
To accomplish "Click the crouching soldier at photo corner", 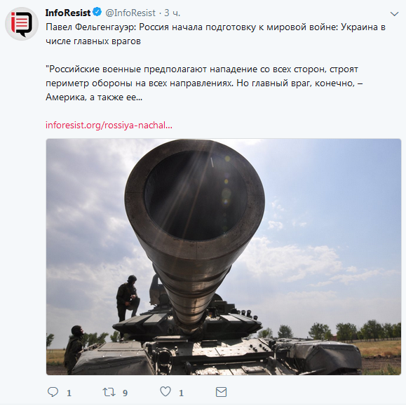I will point(74,349).
